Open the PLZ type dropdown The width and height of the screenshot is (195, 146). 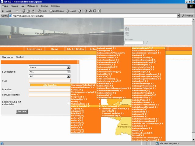click(50, 76)
